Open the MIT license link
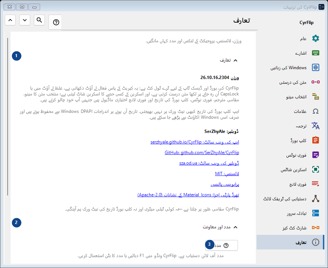 click(227, 174)
